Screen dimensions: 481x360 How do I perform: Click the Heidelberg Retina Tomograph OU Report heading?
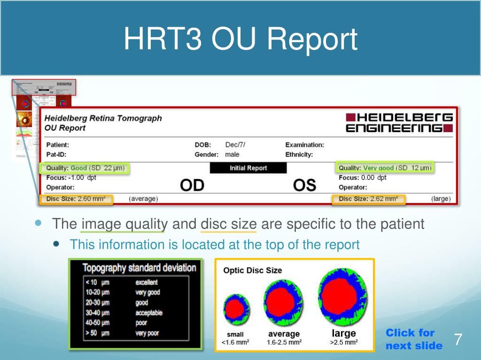[103, 123]
